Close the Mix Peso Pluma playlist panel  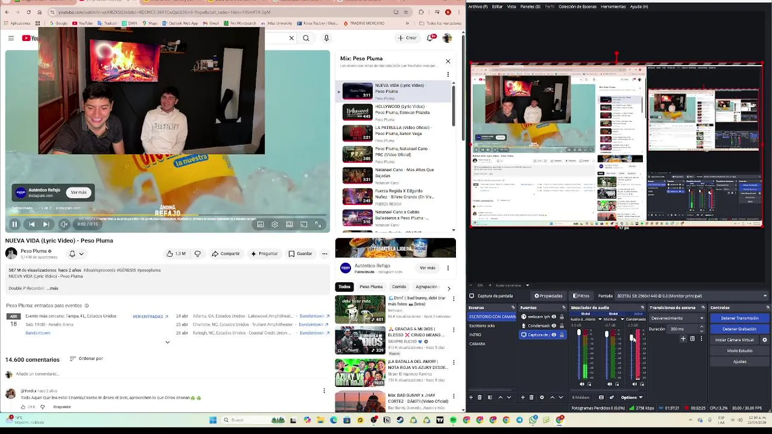448,61
